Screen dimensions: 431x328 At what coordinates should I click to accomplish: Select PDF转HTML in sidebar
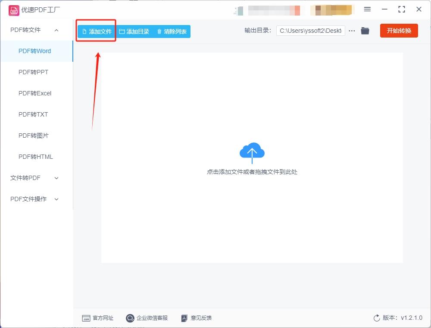(36, 157)
